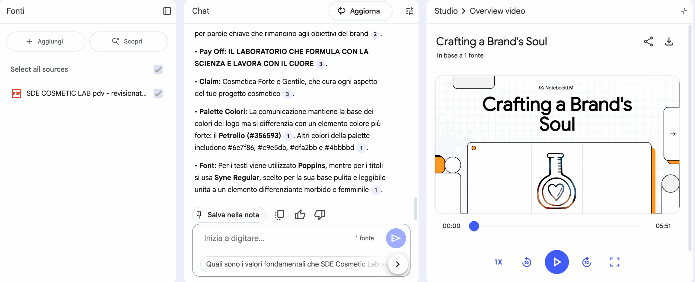The height and width of the screenshot is (282, 695).
Task: Copy the chat response
Action: [x=279, y=214]
